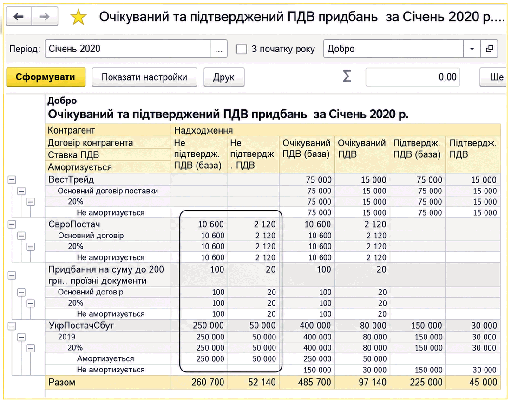Collapse the Придбання на суму до 200 грн group
Image resolution: width=511 pixels, height=403 pixels.
tap(12, 275)
